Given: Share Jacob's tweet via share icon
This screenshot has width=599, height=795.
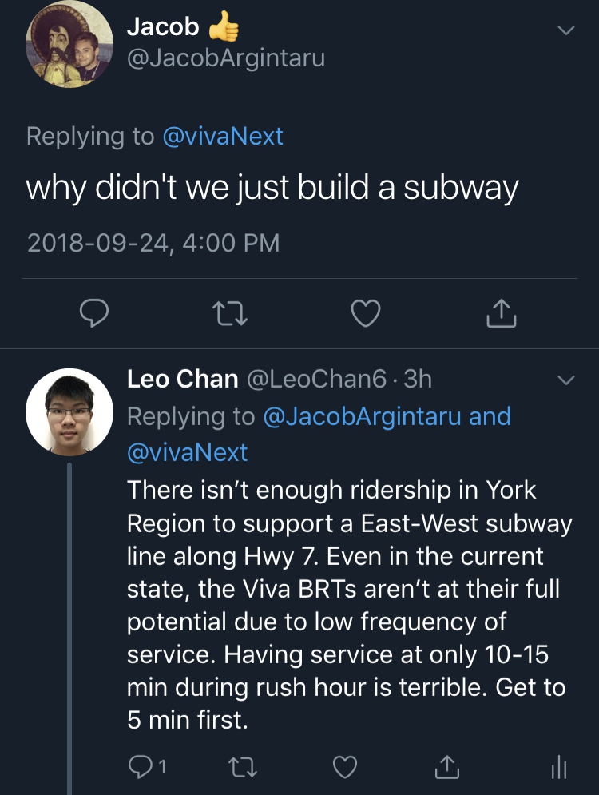Looking at the screenshot, I should tap(502, 313).
